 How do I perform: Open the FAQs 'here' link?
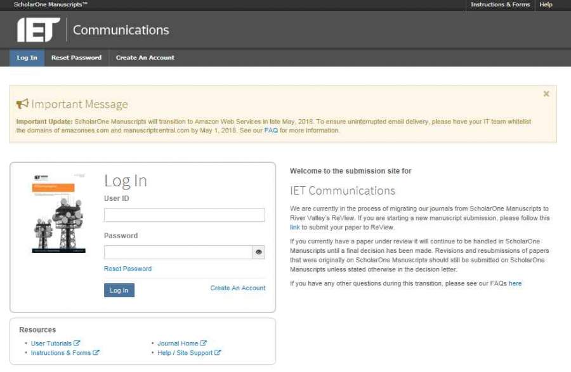pyautogui.click(x=515, y=283)
